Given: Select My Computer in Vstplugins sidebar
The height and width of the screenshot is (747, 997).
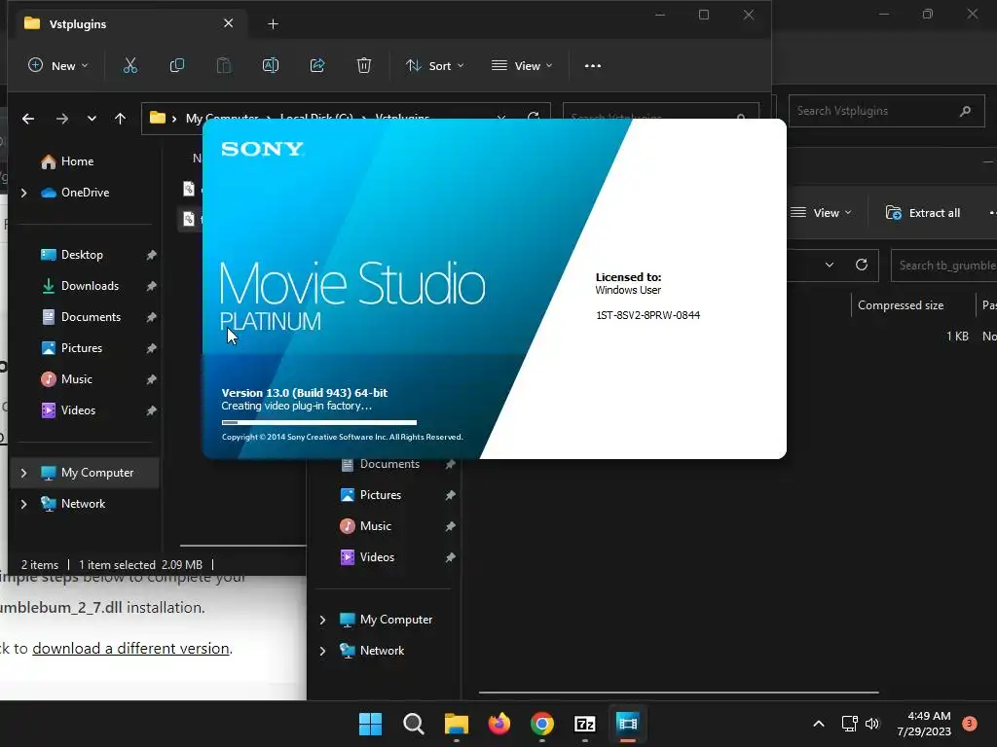Looking at the screenshot, I should click(x=87, y=473).
